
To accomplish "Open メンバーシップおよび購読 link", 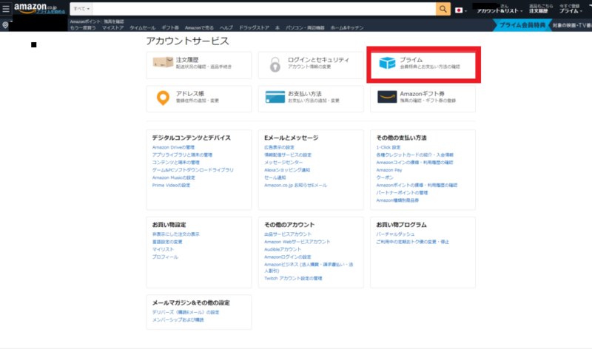I will click(178, 320).
